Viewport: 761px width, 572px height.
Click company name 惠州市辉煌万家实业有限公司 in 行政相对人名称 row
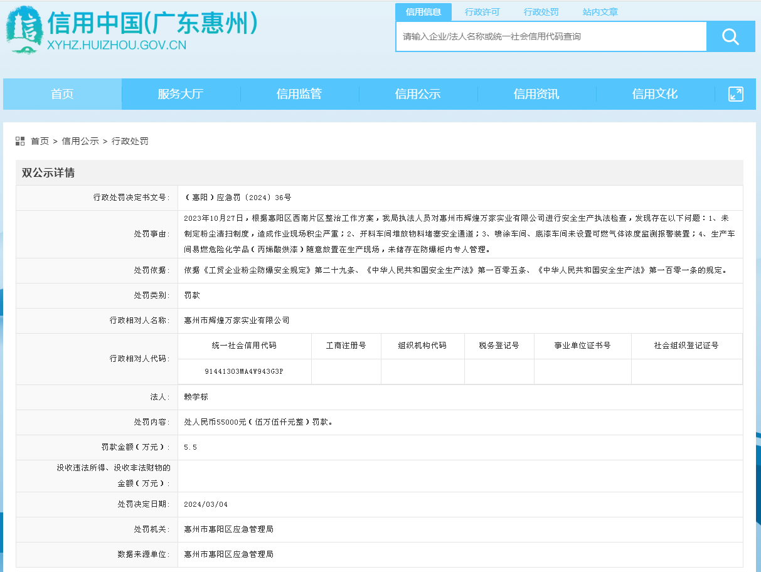pyautogui.click(x=237, y=320)
